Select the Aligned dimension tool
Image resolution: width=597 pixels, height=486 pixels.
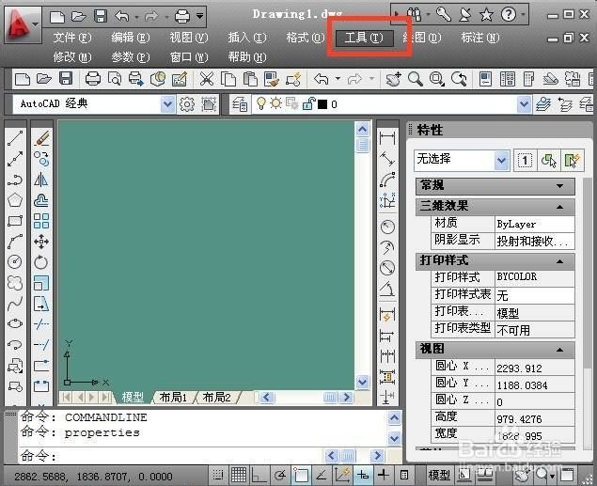point(387,158)
